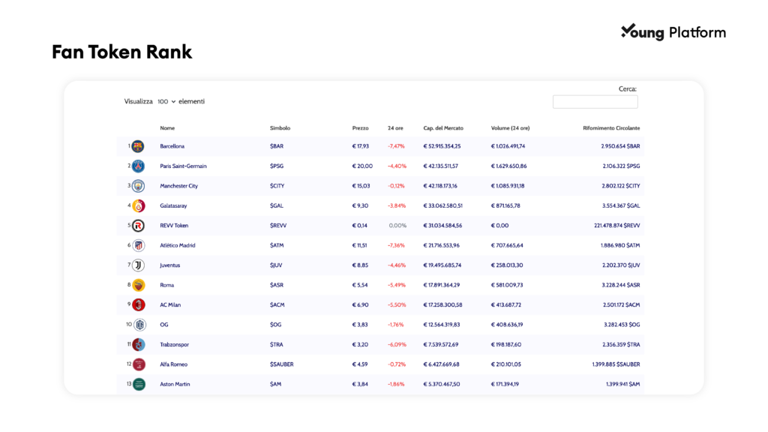The width and height of the screenshot is (768, 432).
Task: Select the Roma name cell
Action: pos(167,285)
